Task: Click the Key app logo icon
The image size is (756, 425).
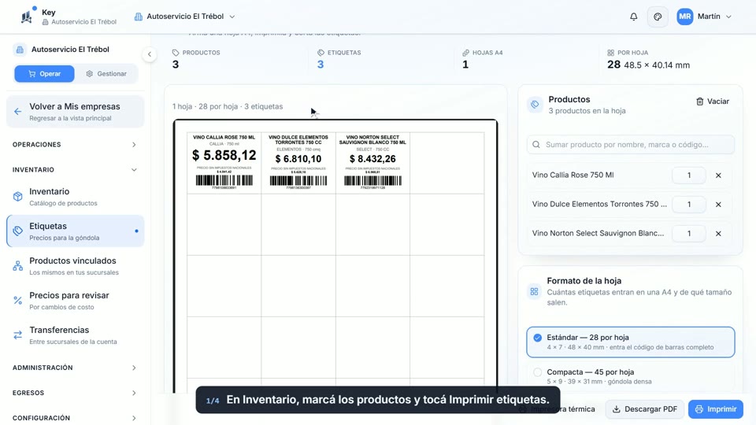Action: [27, 17]
